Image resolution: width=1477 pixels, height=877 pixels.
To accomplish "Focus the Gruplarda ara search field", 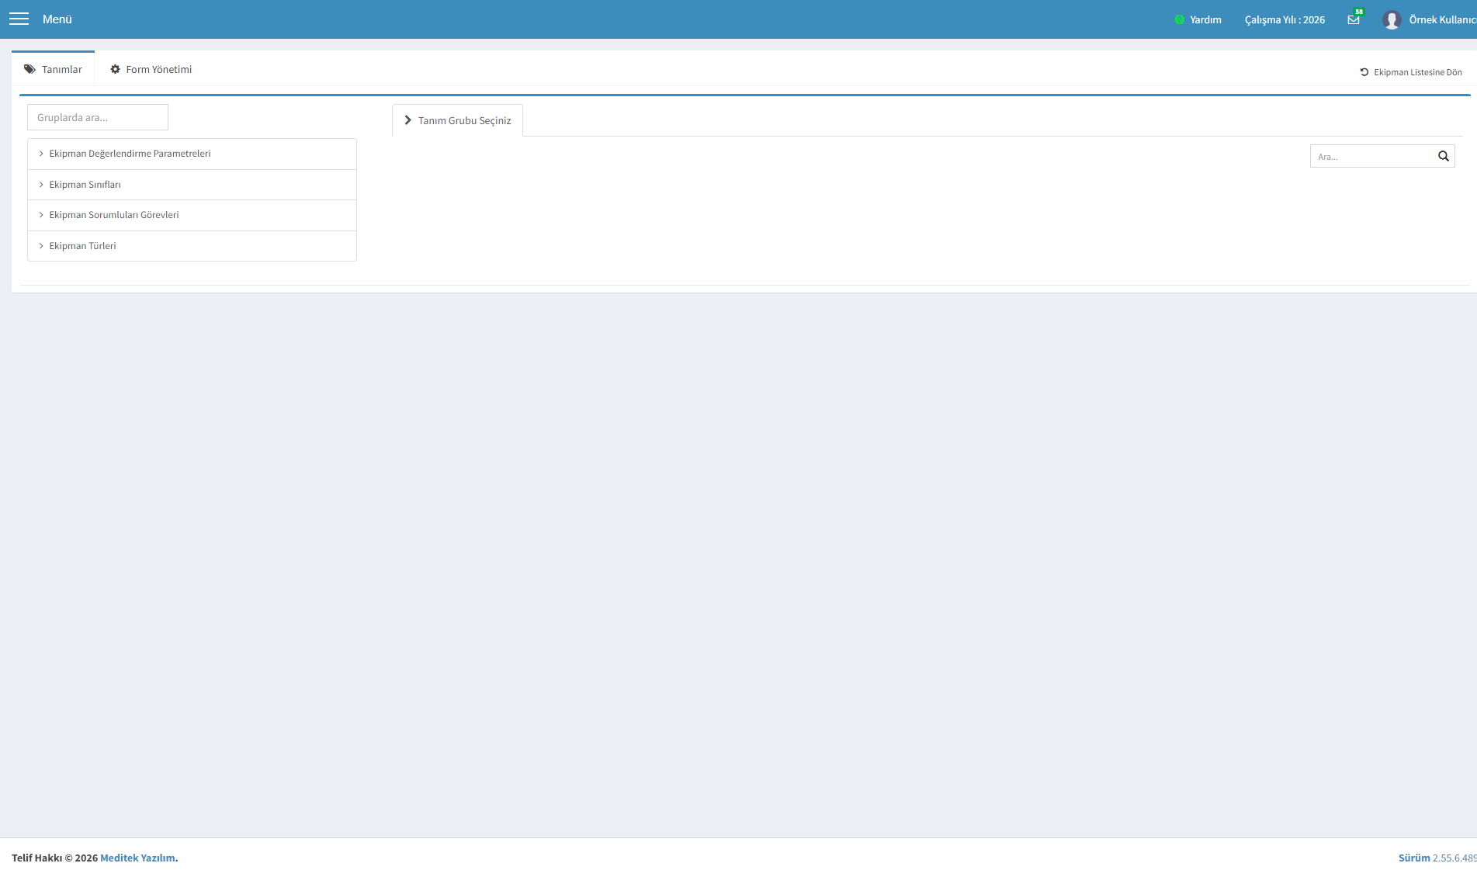I will (98, 117).
